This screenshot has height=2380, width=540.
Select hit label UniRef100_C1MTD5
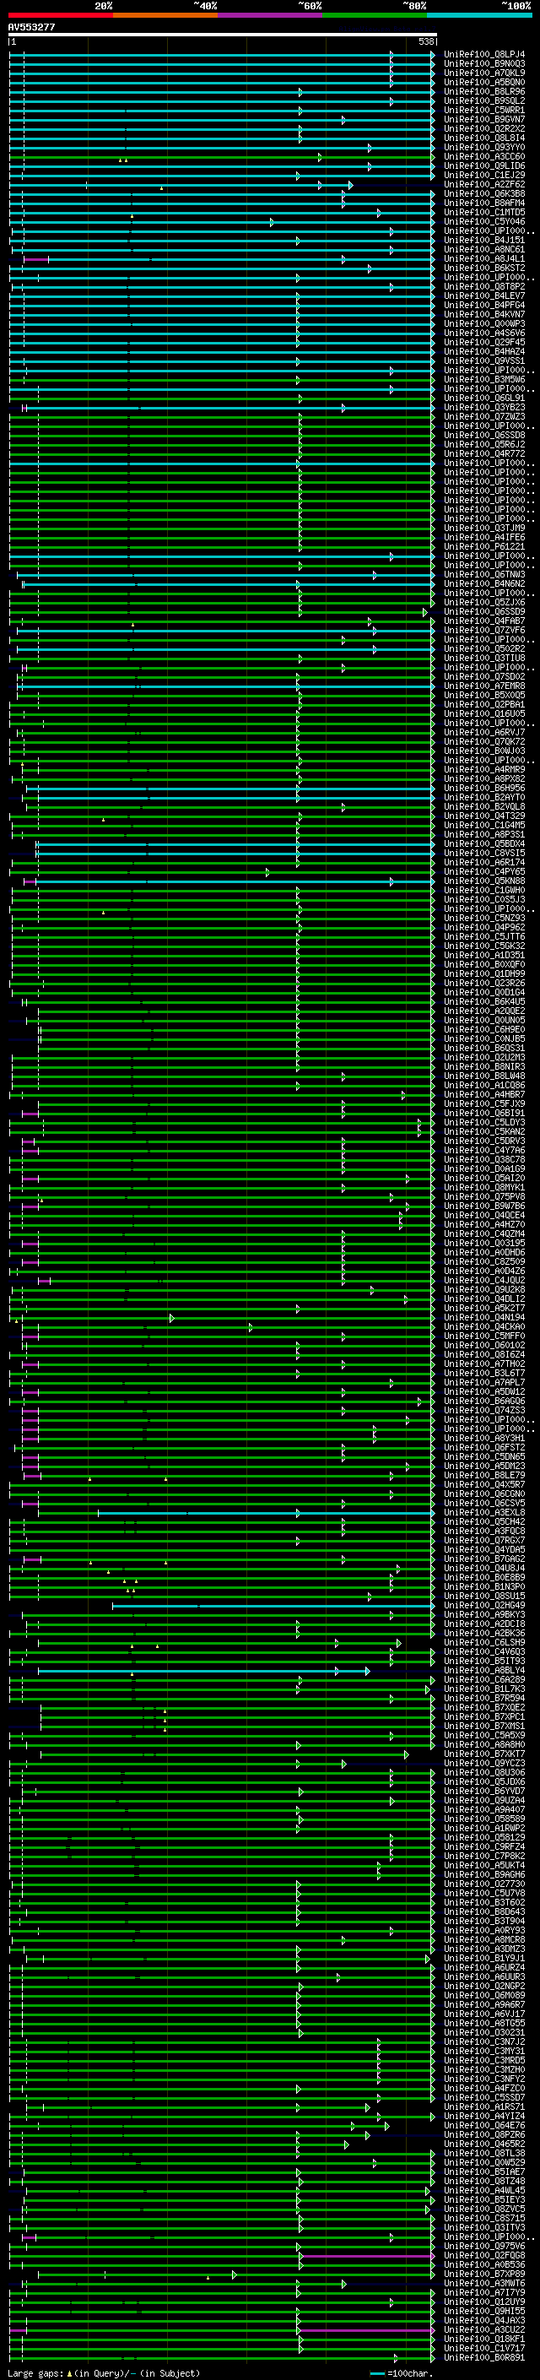click(484, 213)
